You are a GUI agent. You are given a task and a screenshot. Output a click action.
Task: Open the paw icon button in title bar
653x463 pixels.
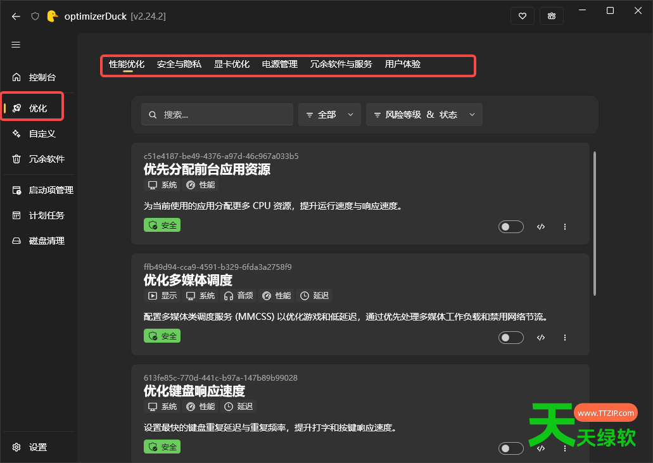pyautogui.click(x=552, y=16)
